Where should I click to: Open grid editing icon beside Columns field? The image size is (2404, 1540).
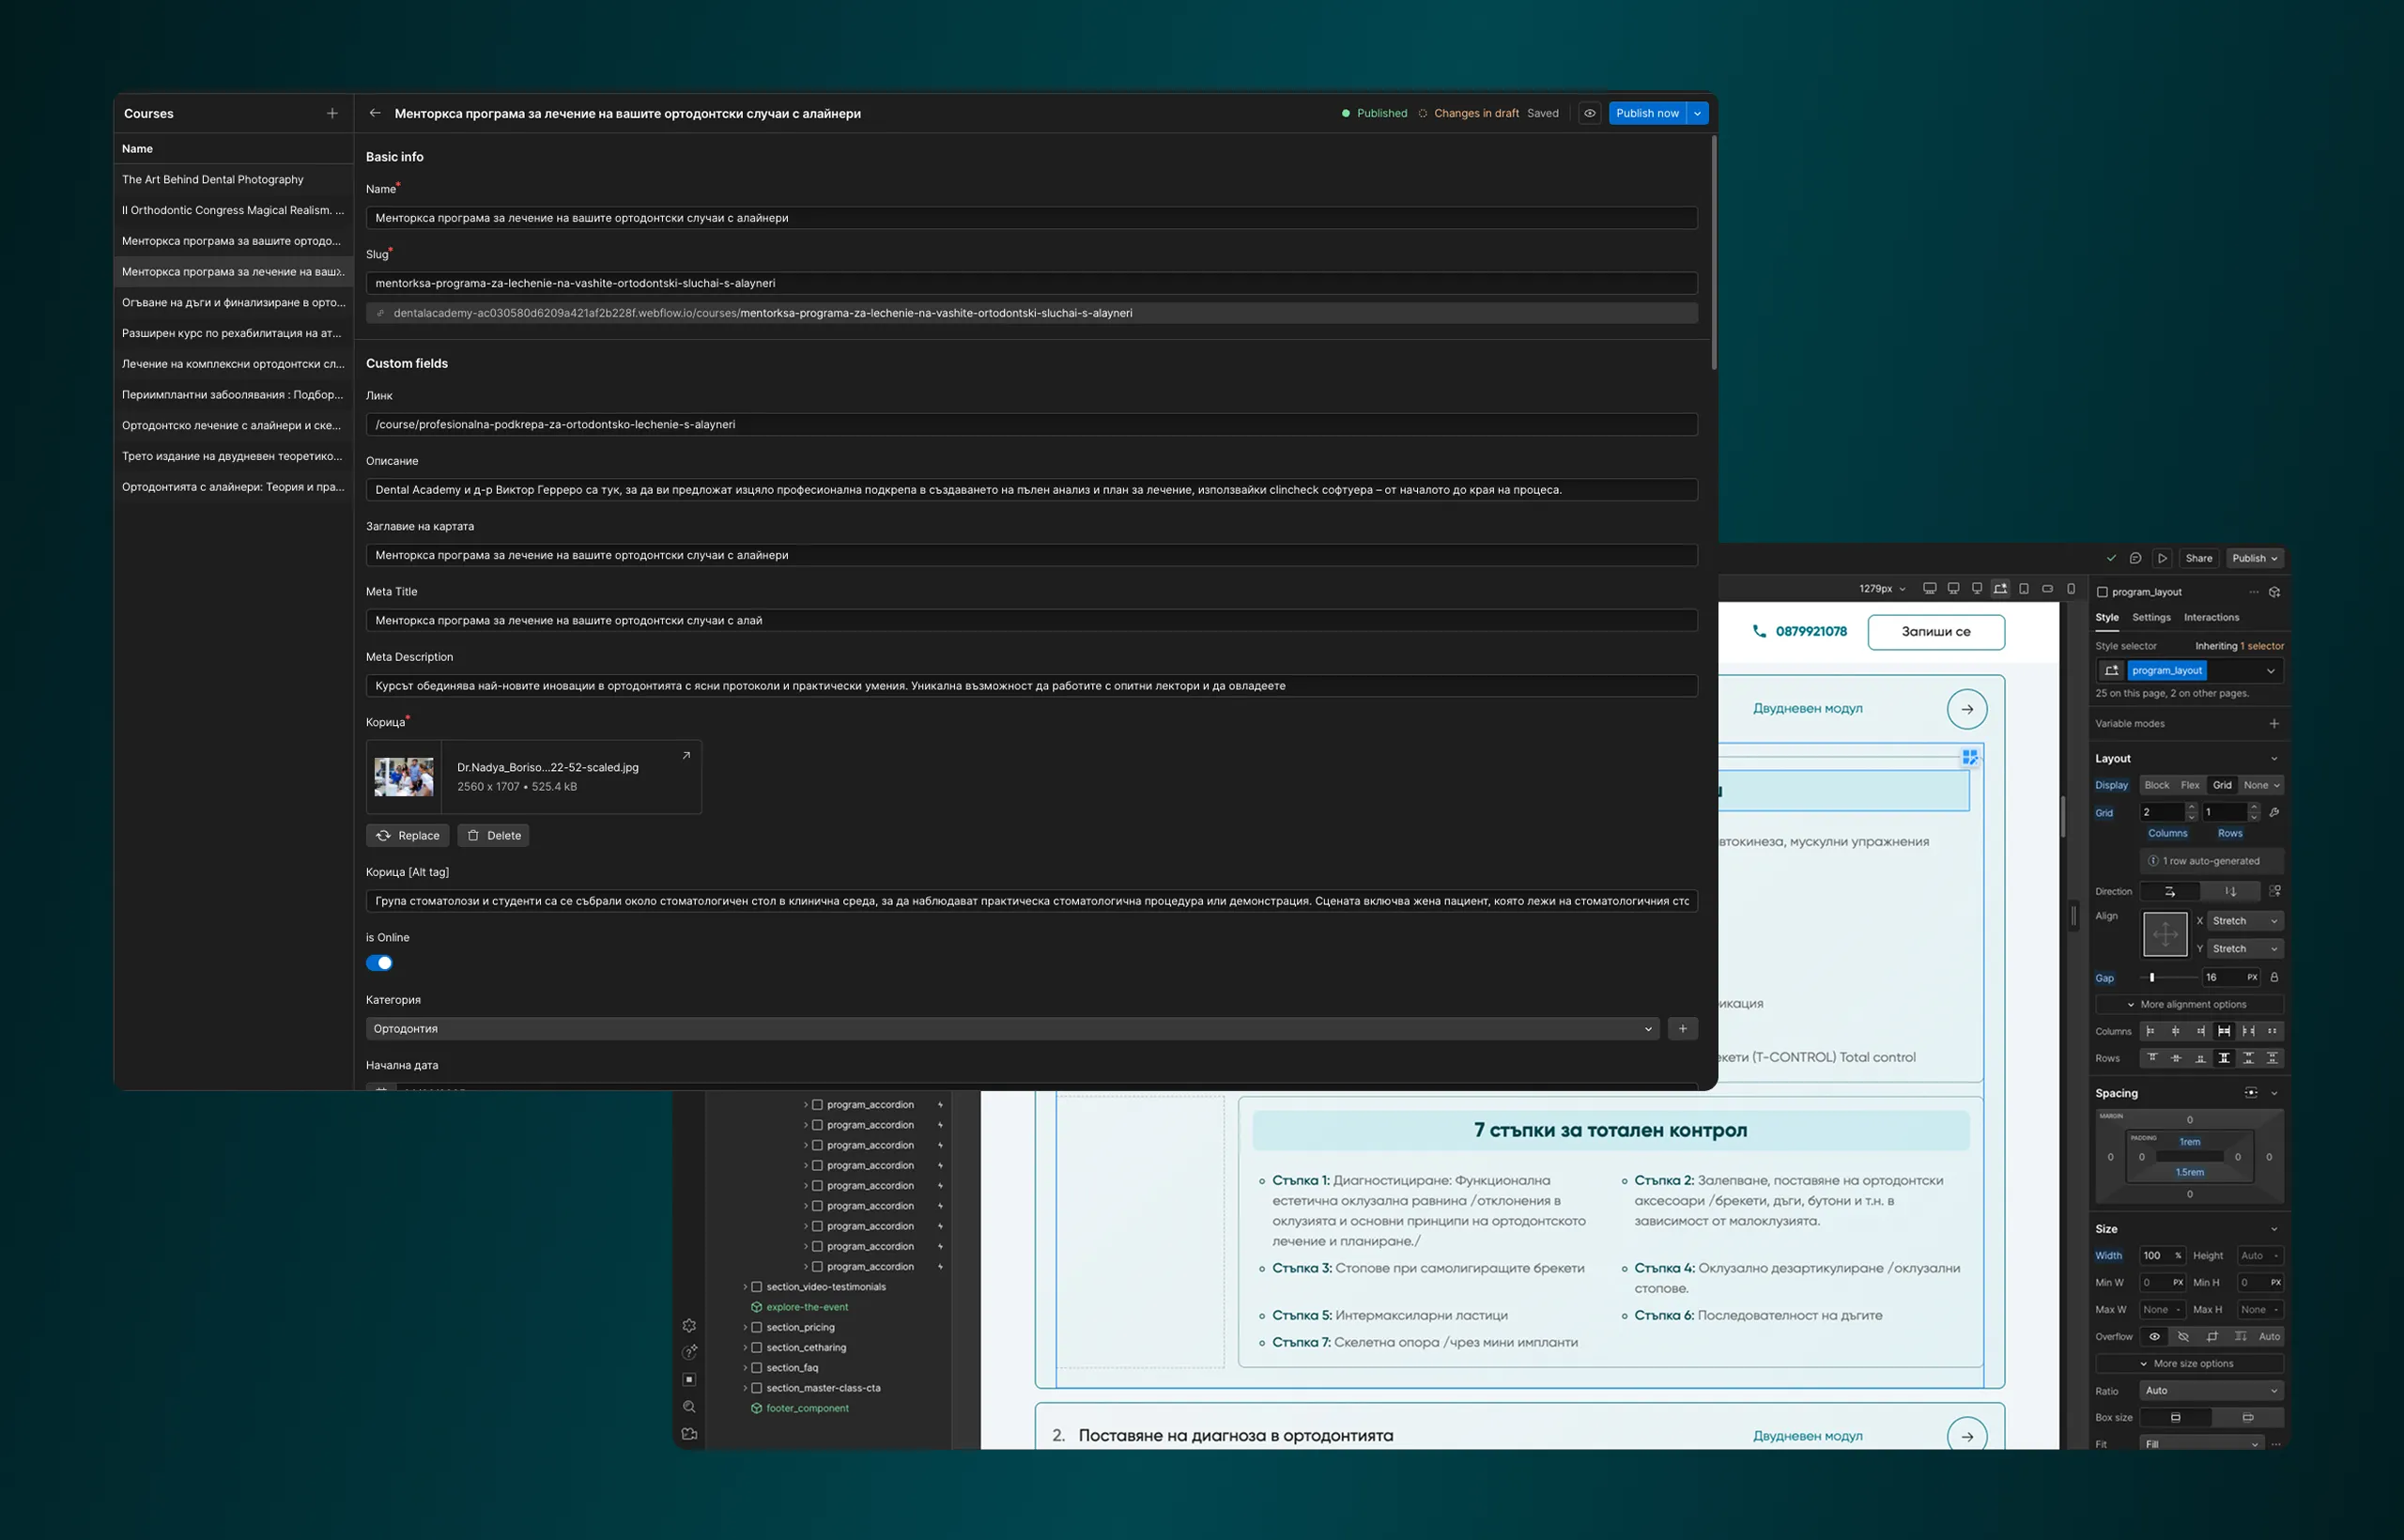tap(2277, 812)
